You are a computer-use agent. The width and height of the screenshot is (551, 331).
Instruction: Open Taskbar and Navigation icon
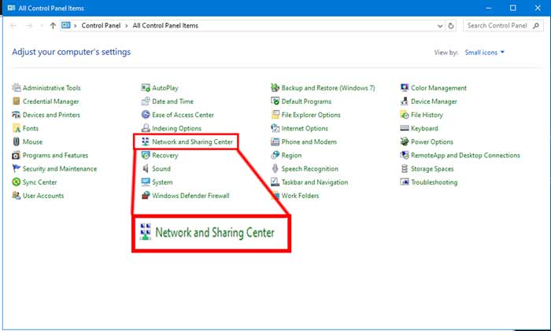275,182
